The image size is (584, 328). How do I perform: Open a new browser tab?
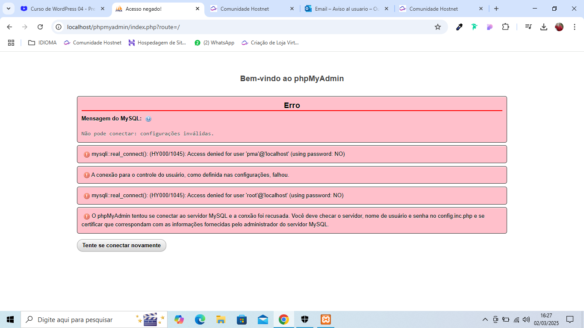[x=496, y=9]
